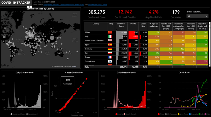Click the Flag column header
This screenshot has height=117, width=211.
[x=111, y=24]
